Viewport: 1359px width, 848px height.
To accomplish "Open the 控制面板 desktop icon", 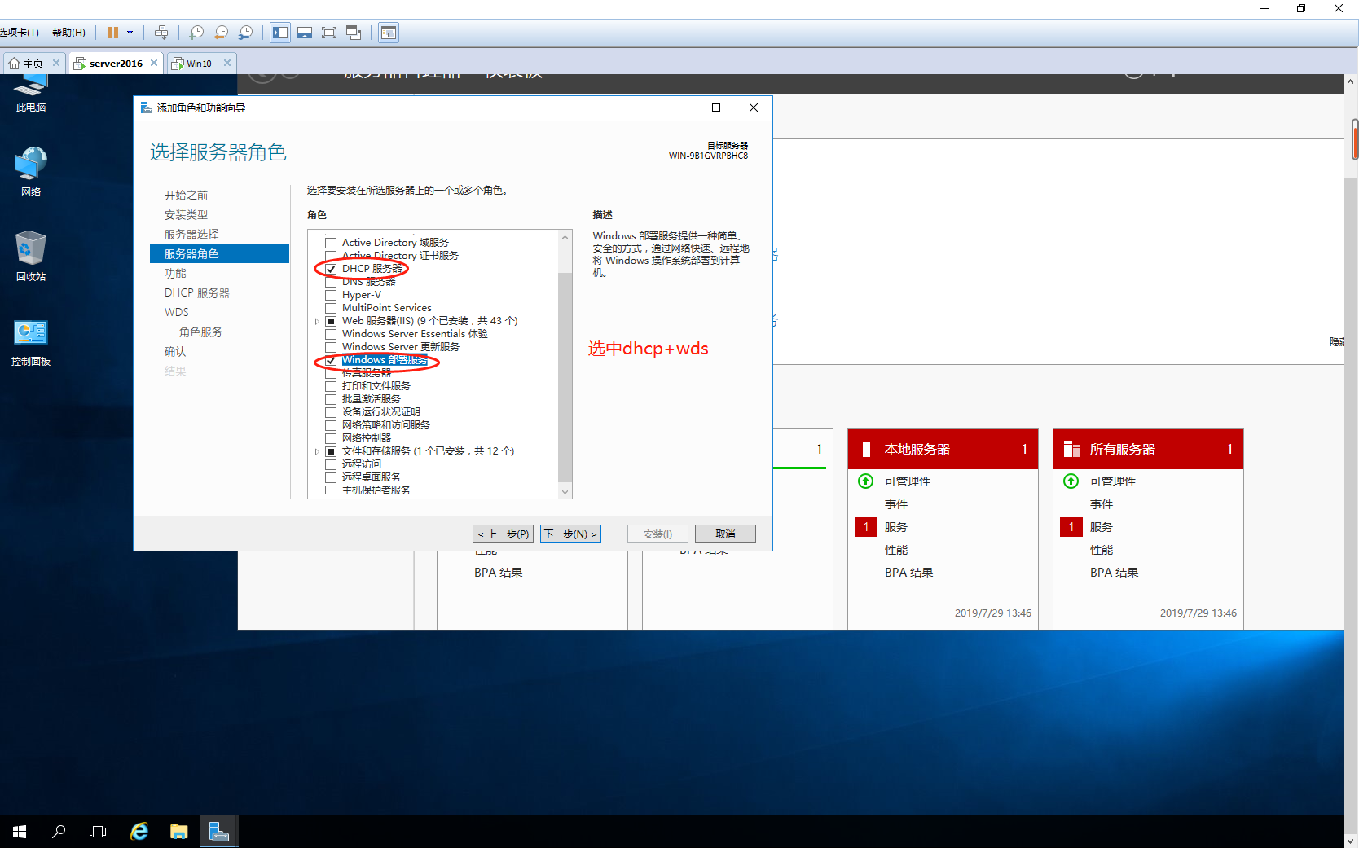I will tap(31, 342).
